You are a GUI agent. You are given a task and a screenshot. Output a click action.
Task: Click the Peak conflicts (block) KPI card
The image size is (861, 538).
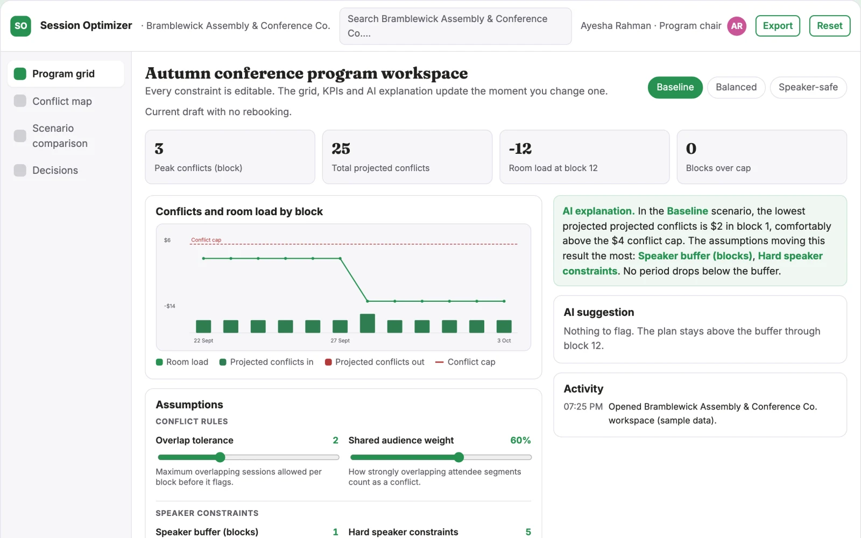(x=230, y=157)
